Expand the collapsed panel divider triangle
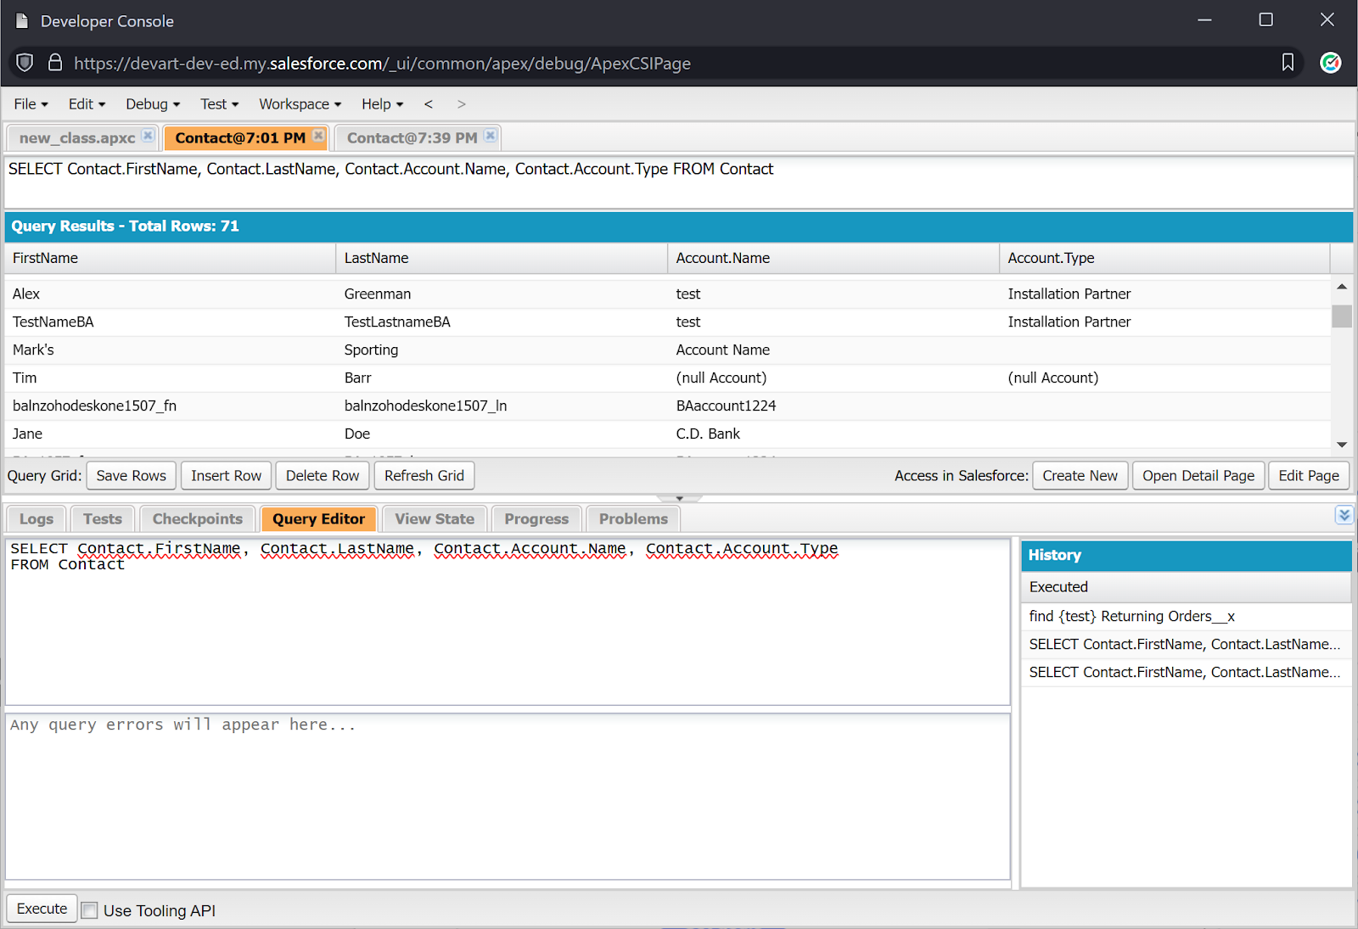The image size is (1358, 929). click(x=679, y=498)
